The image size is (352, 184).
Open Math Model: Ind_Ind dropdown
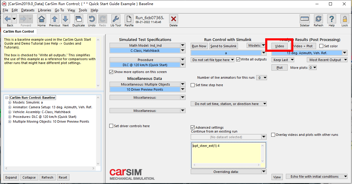click(x=183, y=45)
